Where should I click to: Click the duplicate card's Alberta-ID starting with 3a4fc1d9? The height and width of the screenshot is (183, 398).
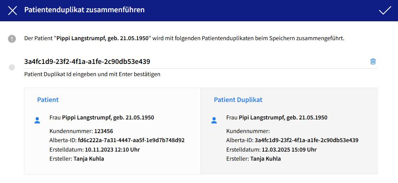(x=292, y=140)
